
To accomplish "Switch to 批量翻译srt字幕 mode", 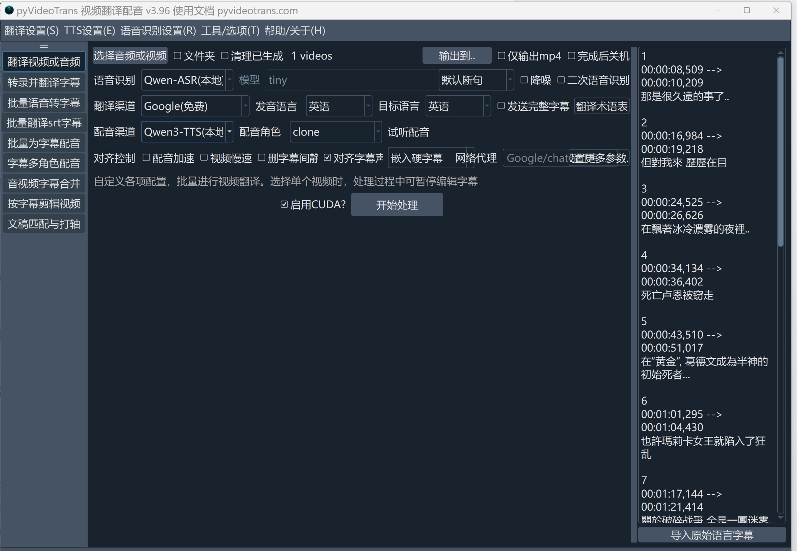I will point(44,122).
